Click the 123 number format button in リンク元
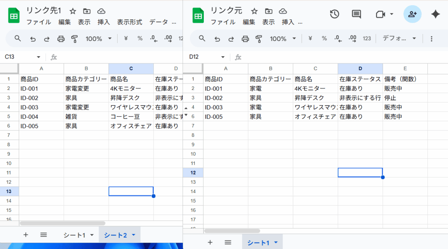The width and height of the screenshot is (448, 249). 367,38
